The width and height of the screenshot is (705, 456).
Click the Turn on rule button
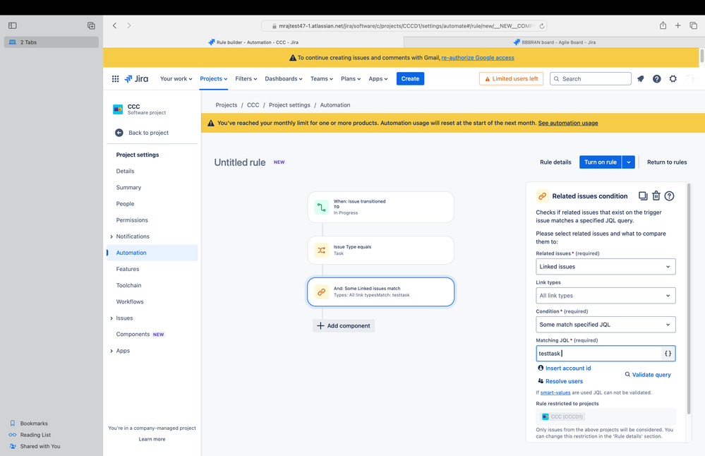(601, 162)
